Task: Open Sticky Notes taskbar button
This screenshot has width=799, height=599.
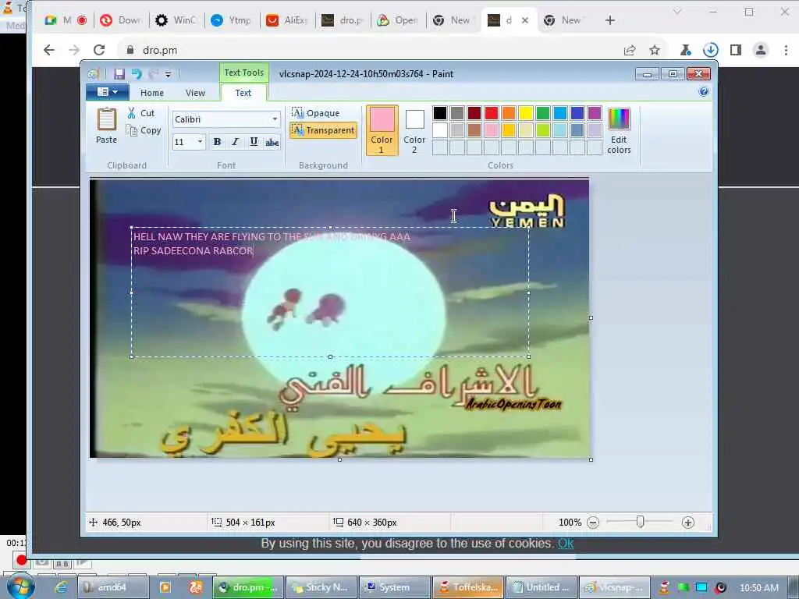Action: [321, 587]
